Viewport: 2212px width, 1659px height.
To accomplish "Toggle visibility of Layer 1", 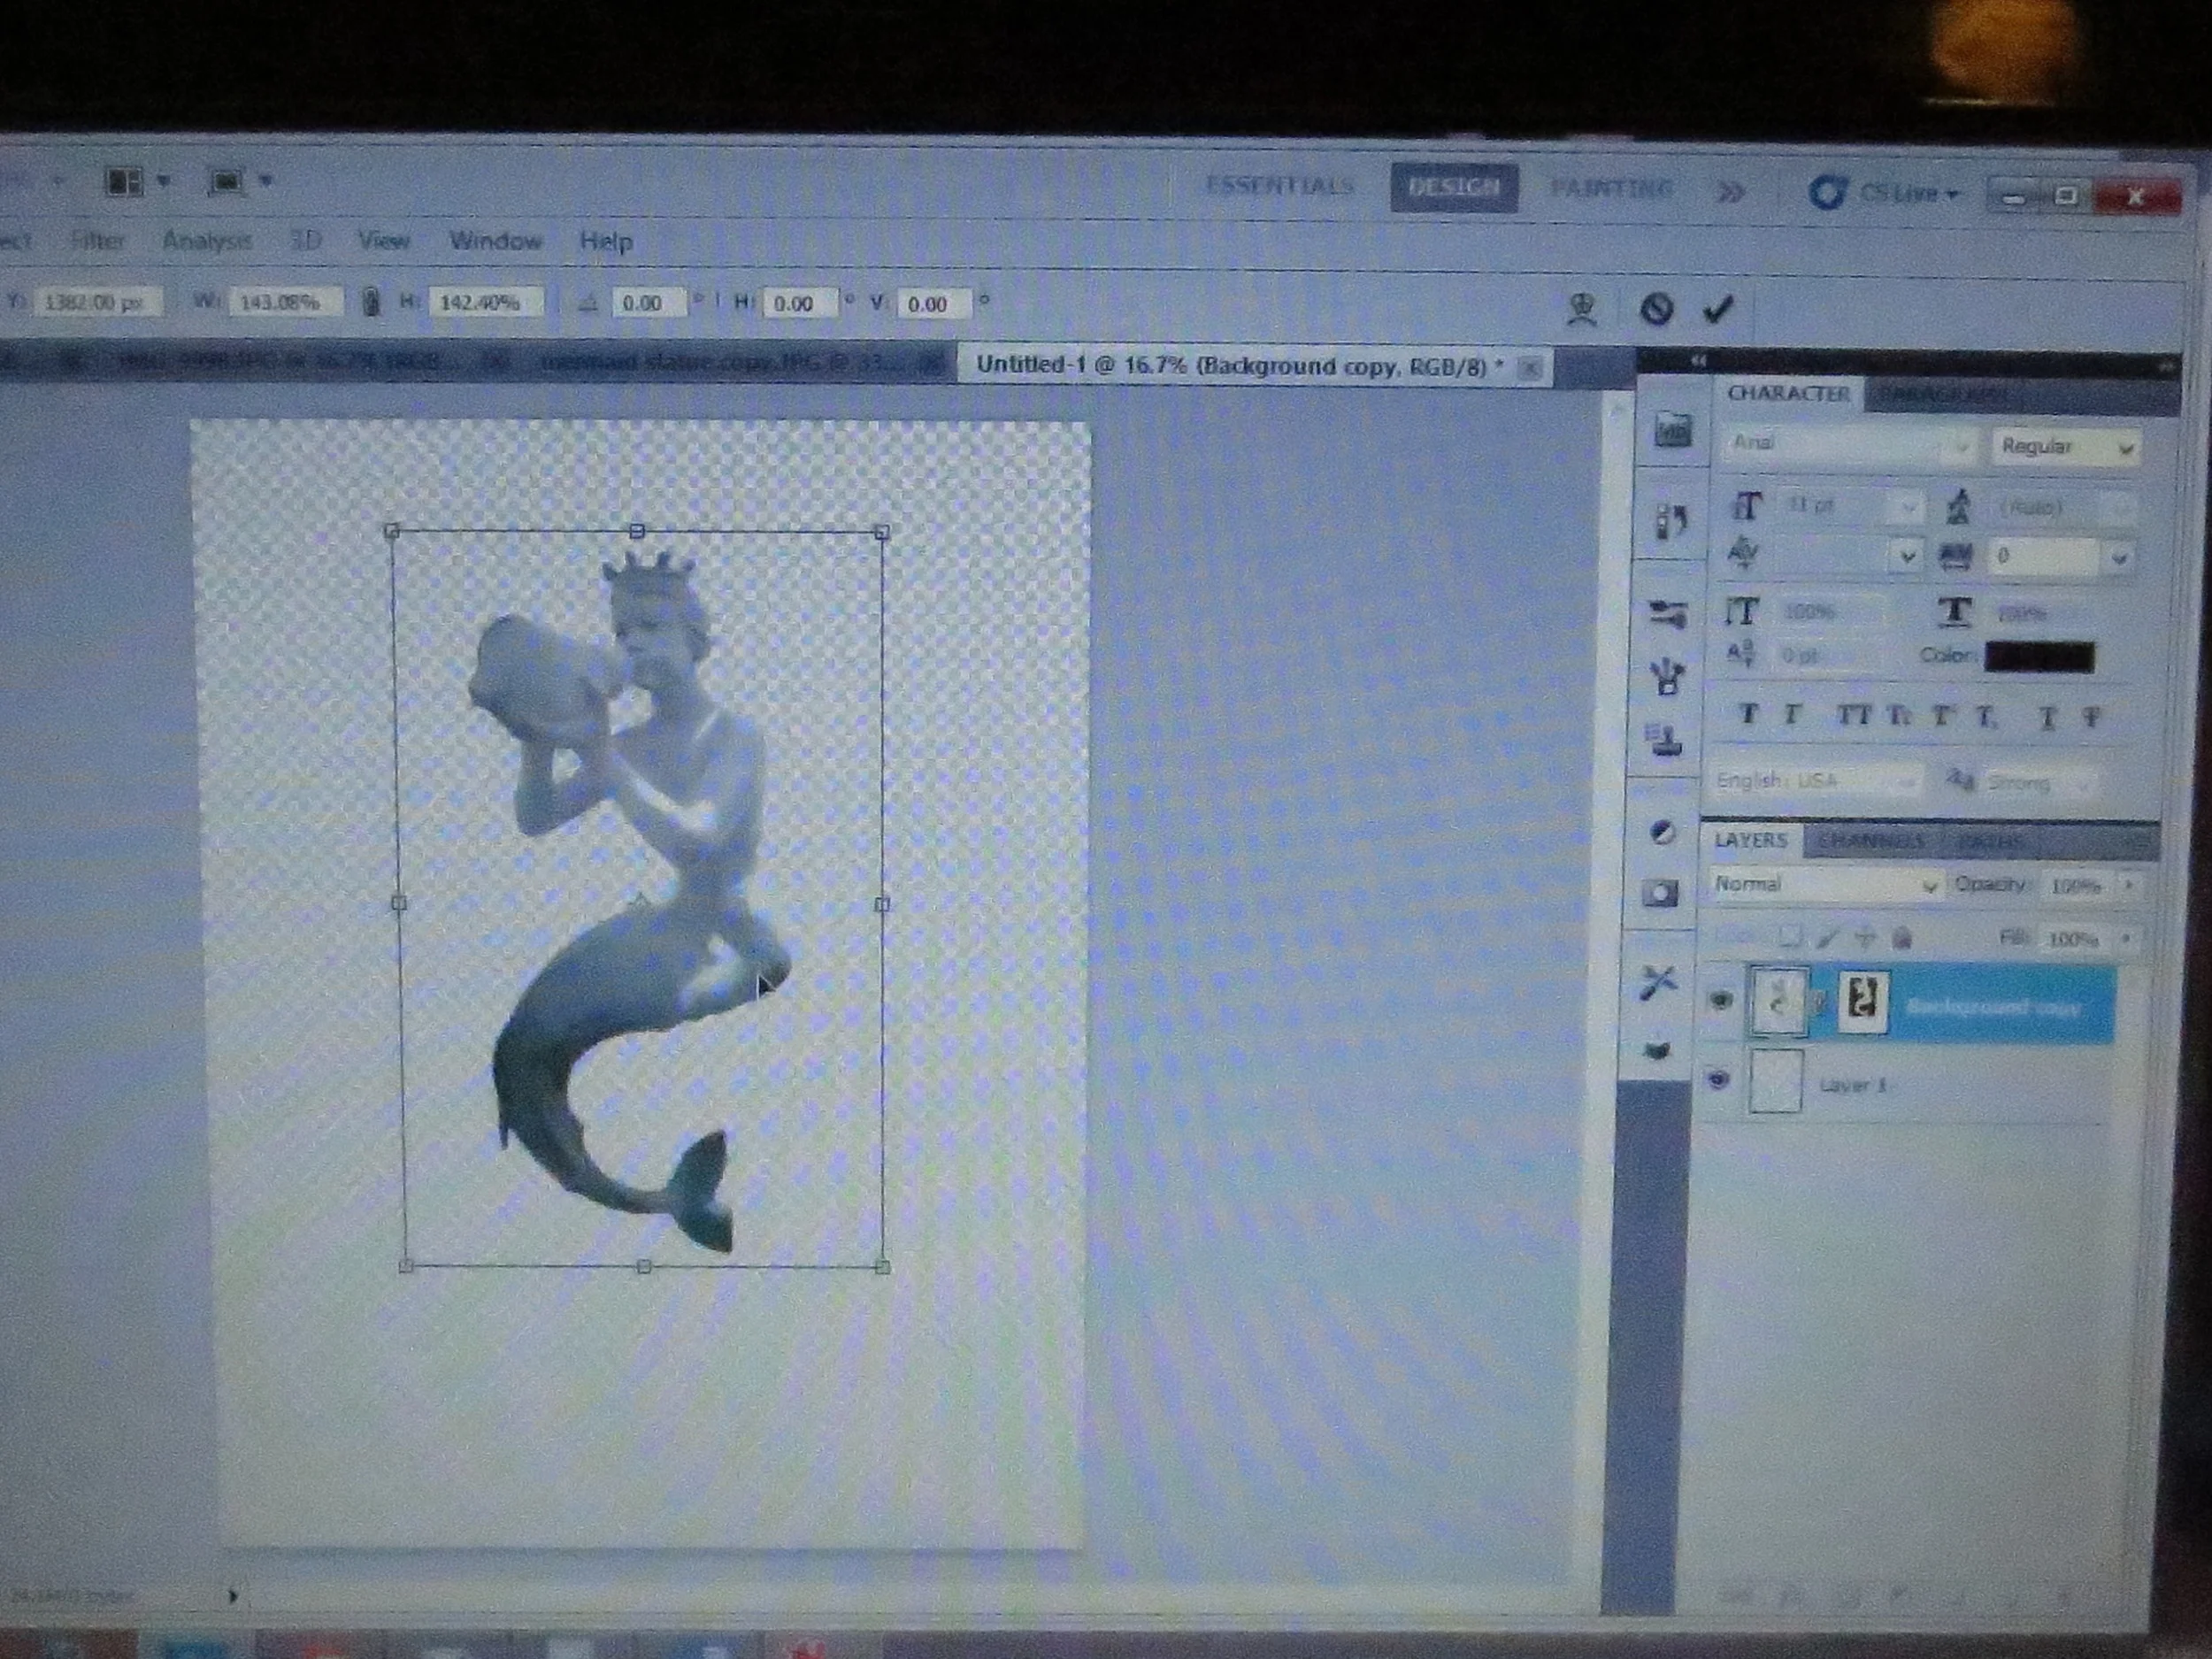I will (x=1718, y=1080).
